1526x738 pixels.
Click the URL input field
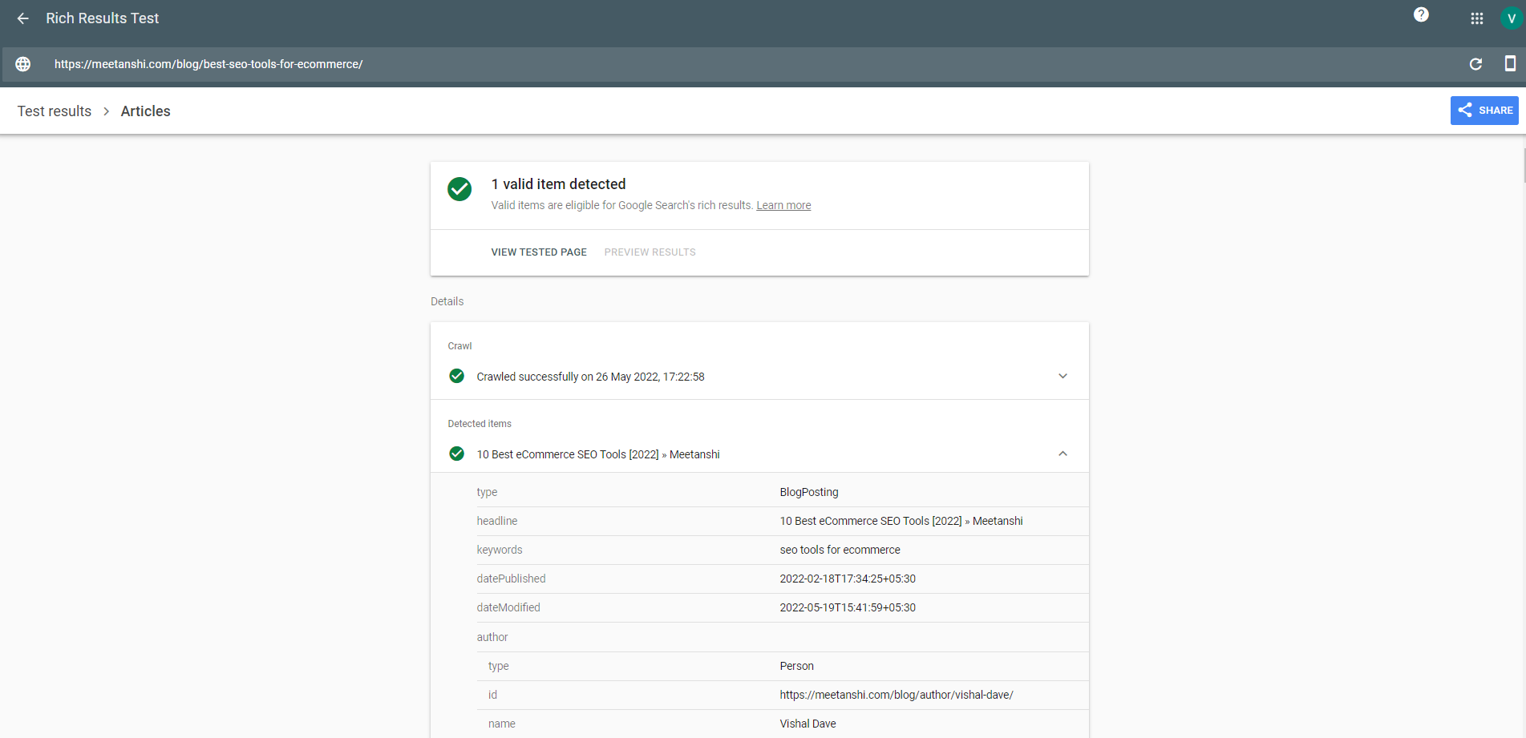tap(722, 64)
